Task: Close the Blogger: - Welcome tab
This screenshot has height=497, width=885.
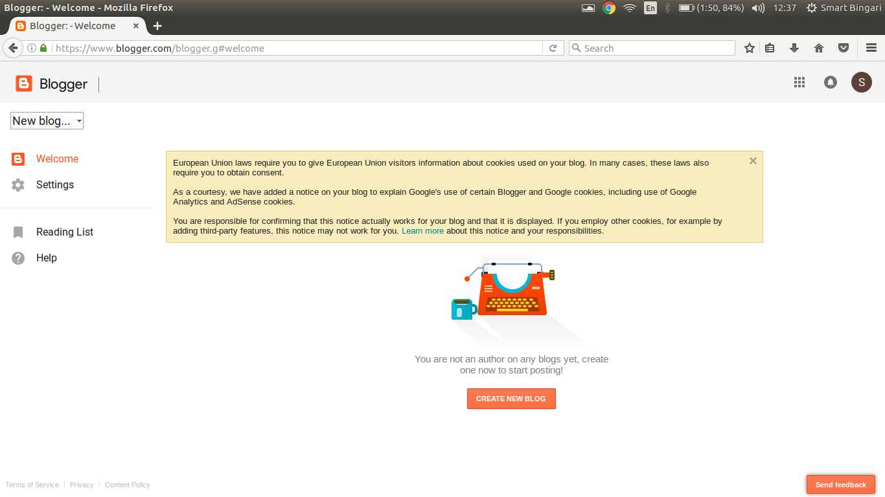Action: (x=136, y=26)
